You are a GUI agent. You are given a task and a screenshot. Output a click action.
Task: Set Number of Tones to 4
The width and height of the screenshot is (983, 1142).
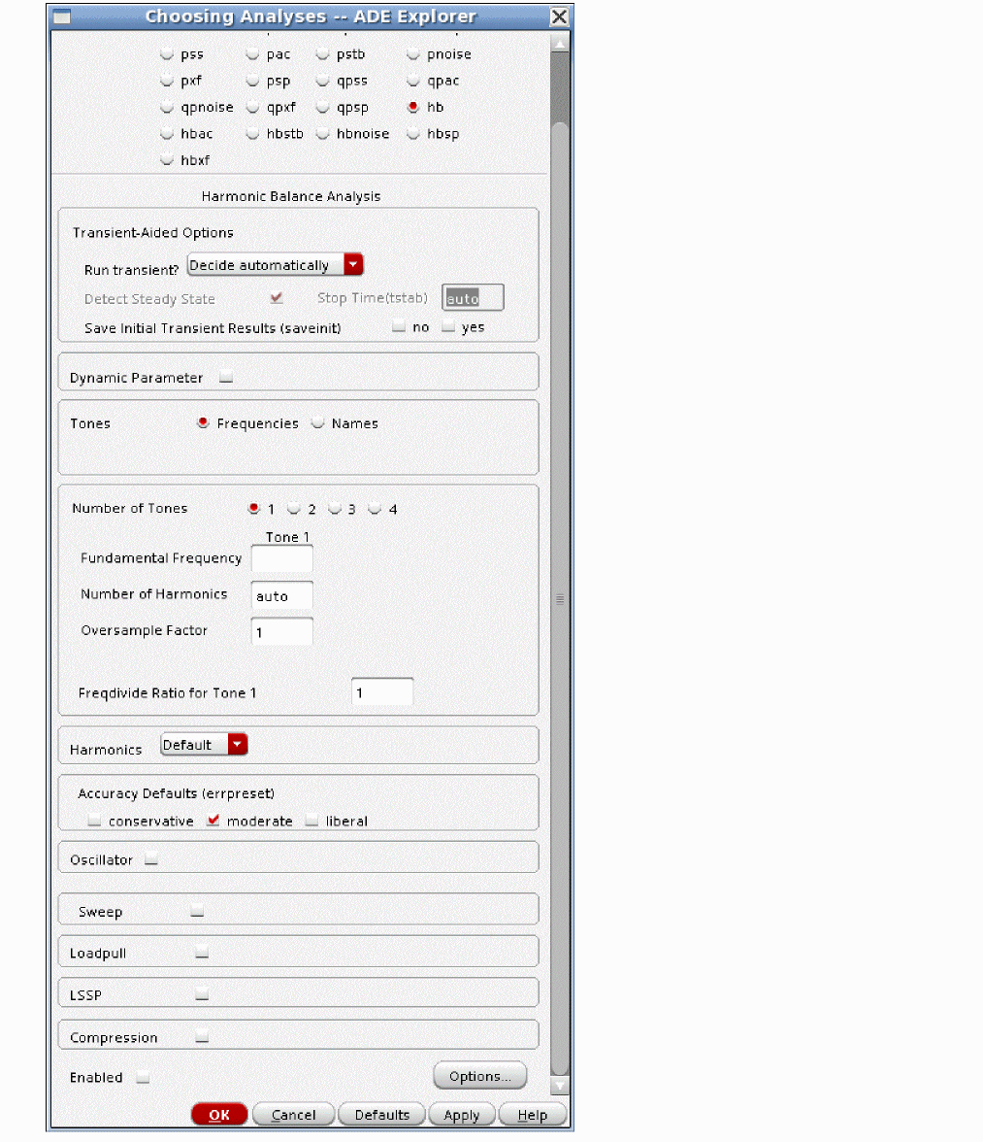pos(375,509)
